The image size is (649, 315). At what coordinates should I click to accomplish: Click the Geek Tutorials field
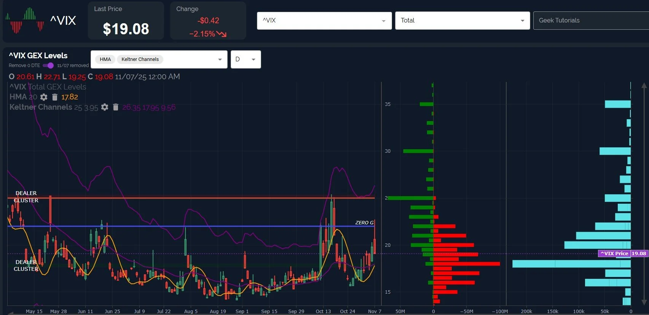click(x=591, y=21)
